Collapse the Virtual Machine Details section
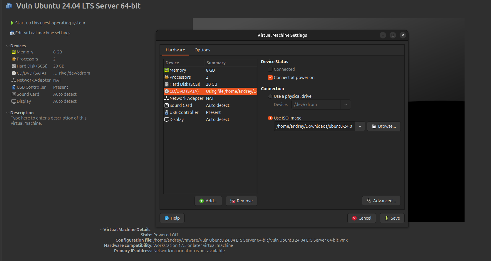Image resolution: width=491 pixels, height=261 pixels. click(101, 230)
